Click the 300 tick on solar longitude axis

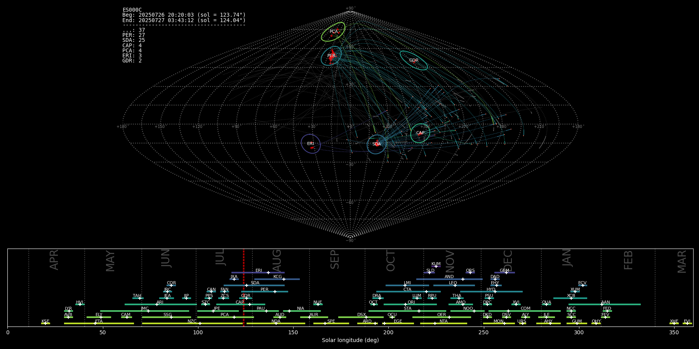click(x=579, y=333)
